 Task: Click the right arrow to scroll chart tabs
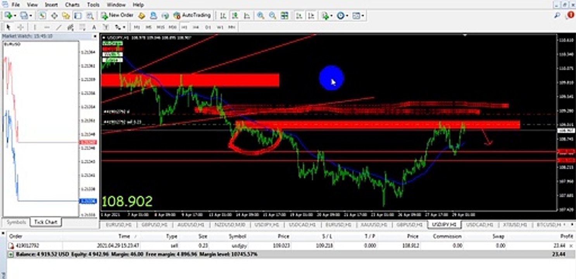tap(573, 224)
